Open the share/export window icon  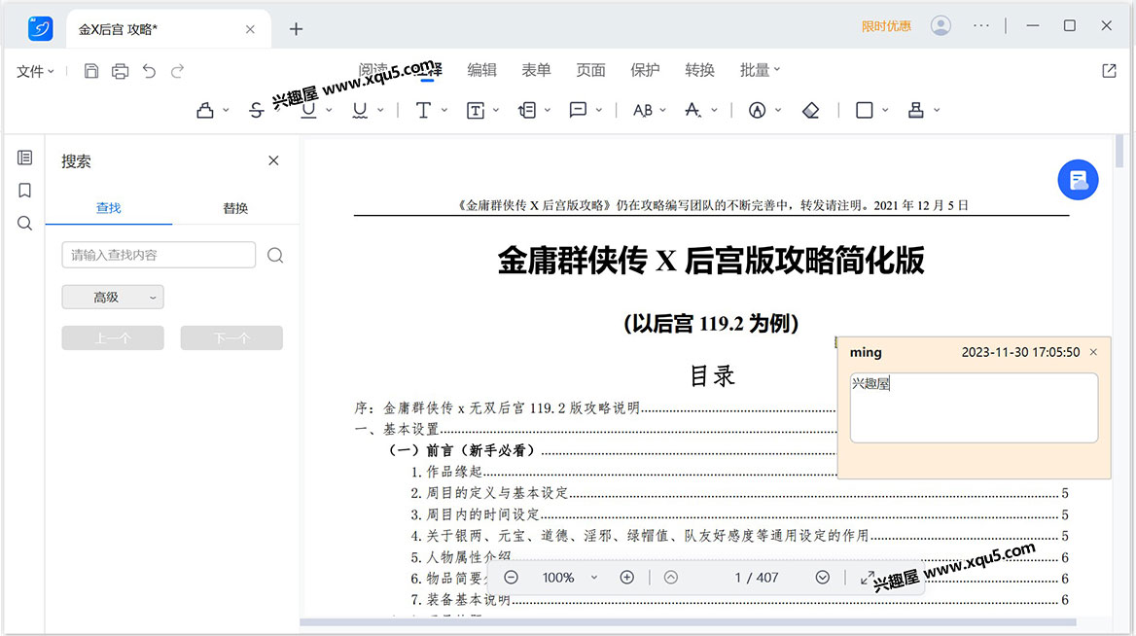1109,70
